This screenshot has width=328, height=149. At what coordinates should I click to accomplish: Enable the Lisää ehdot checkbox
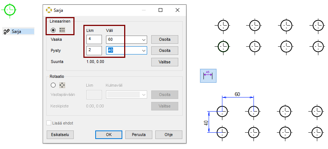49,123
